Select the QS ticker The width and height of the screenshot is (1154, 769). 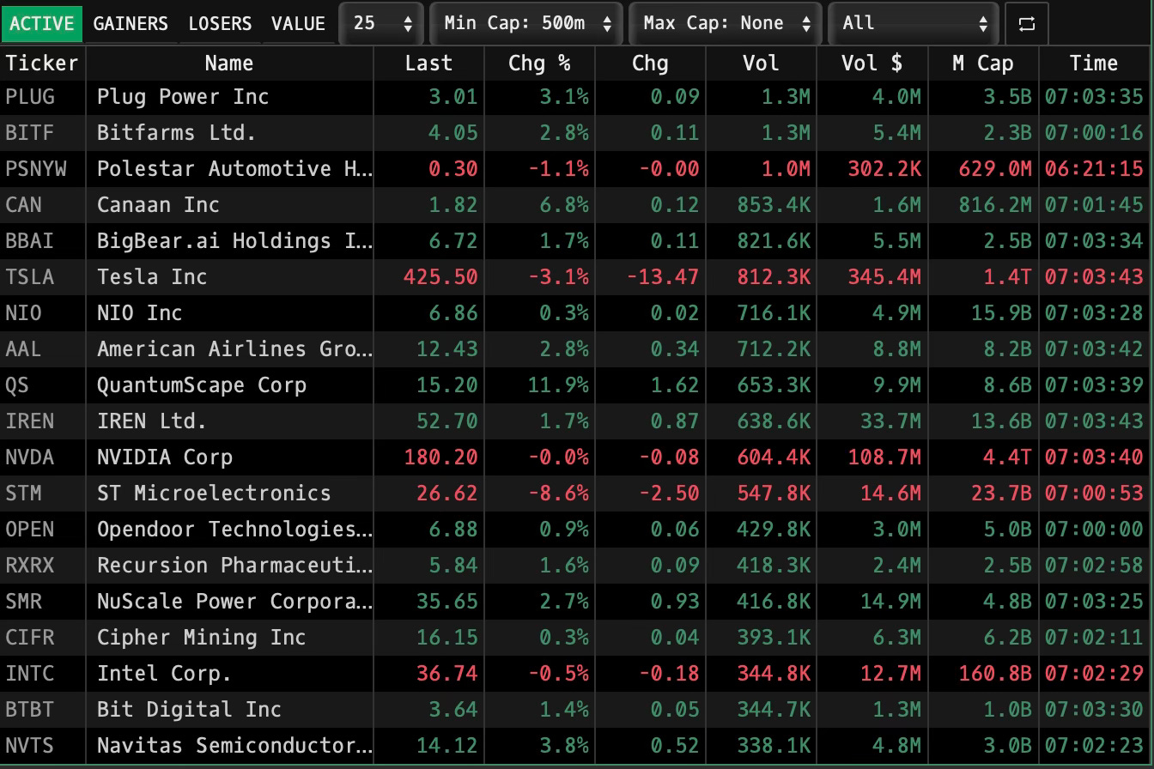tap(17, 385)
